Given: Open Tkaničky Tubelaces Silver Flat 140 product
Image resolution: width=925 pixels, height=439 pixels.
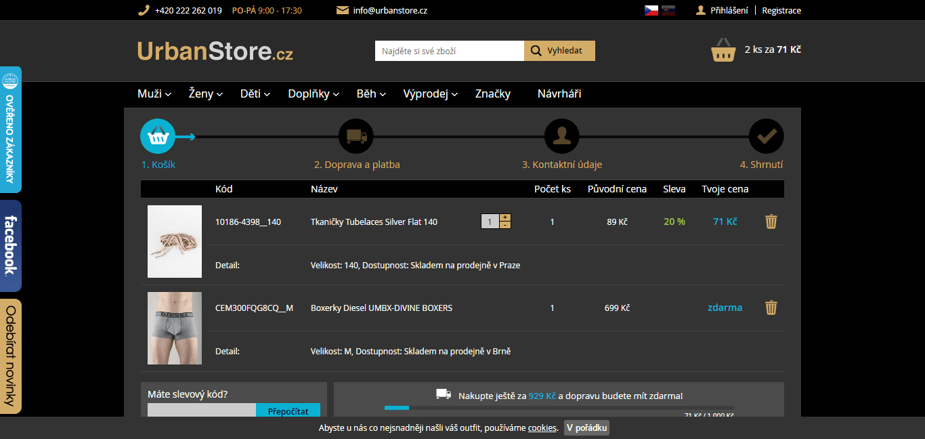Looking at the screenshot, I should [x=374, y=222].
